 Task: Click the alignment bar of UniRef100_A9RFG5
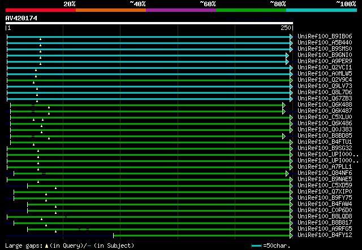(158, 230)
